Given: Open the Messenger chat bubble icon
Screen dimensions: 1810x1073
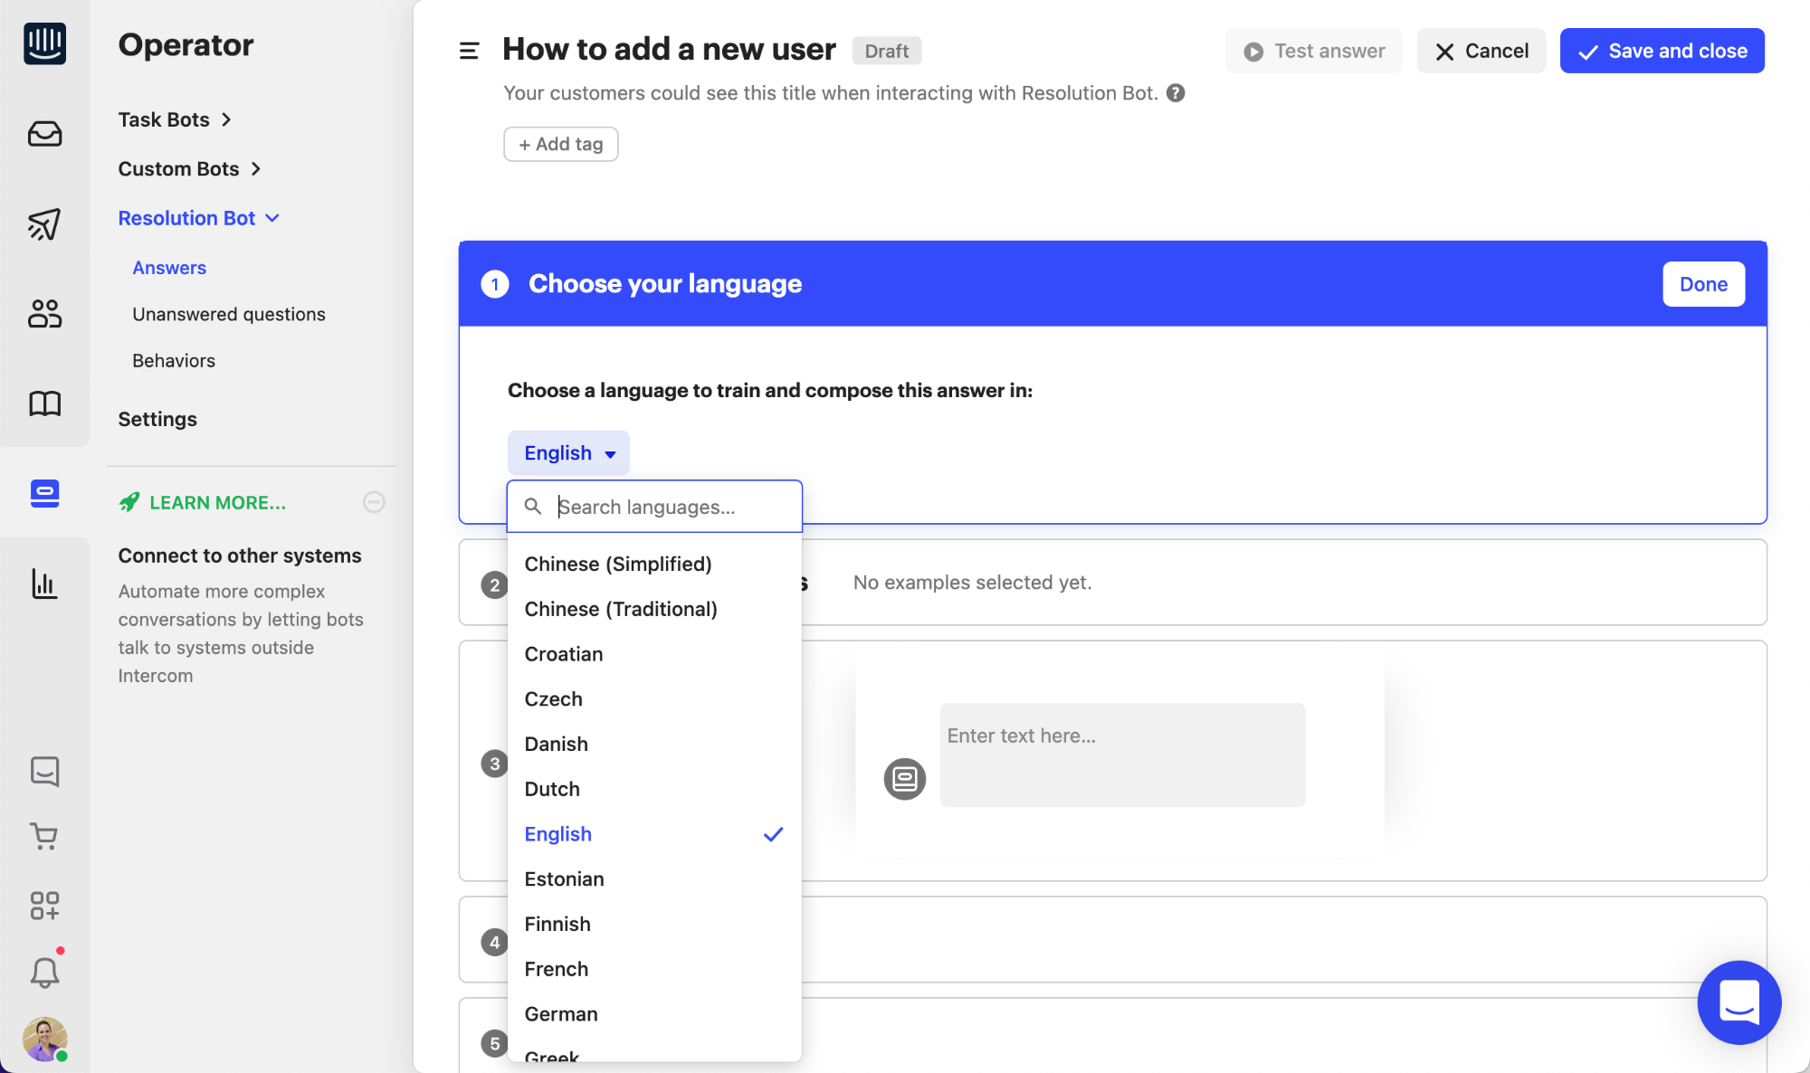Looking at the screenshot, I should [44, 771].
